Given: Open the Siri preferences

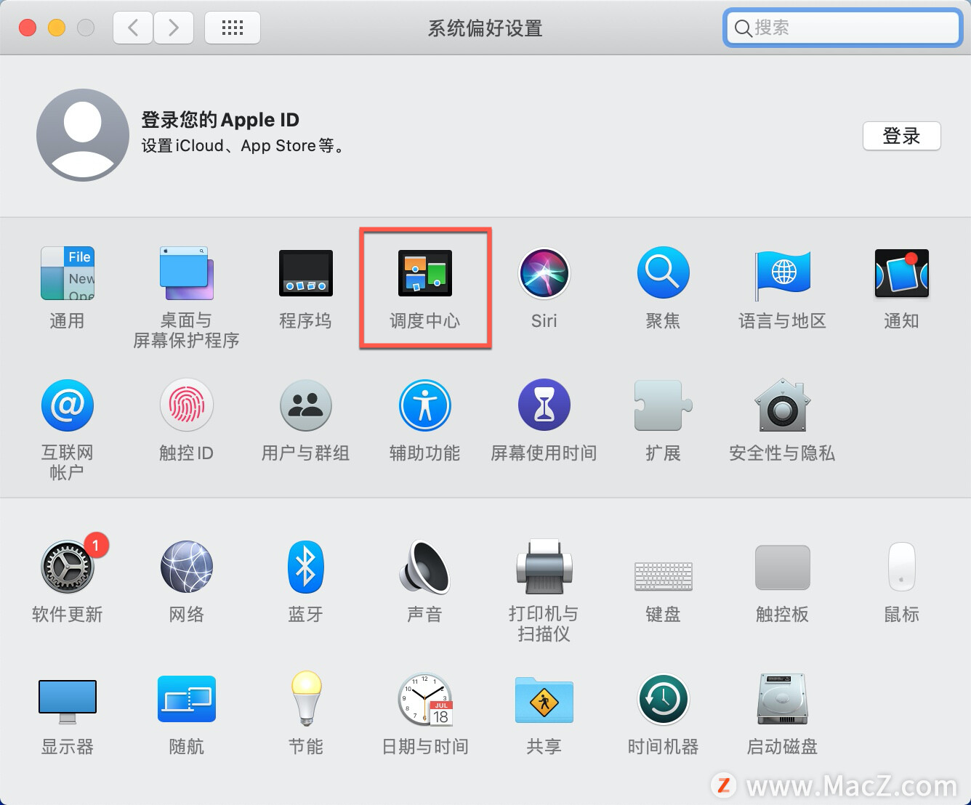Looking at the screenshot, I should coord(544,273).
